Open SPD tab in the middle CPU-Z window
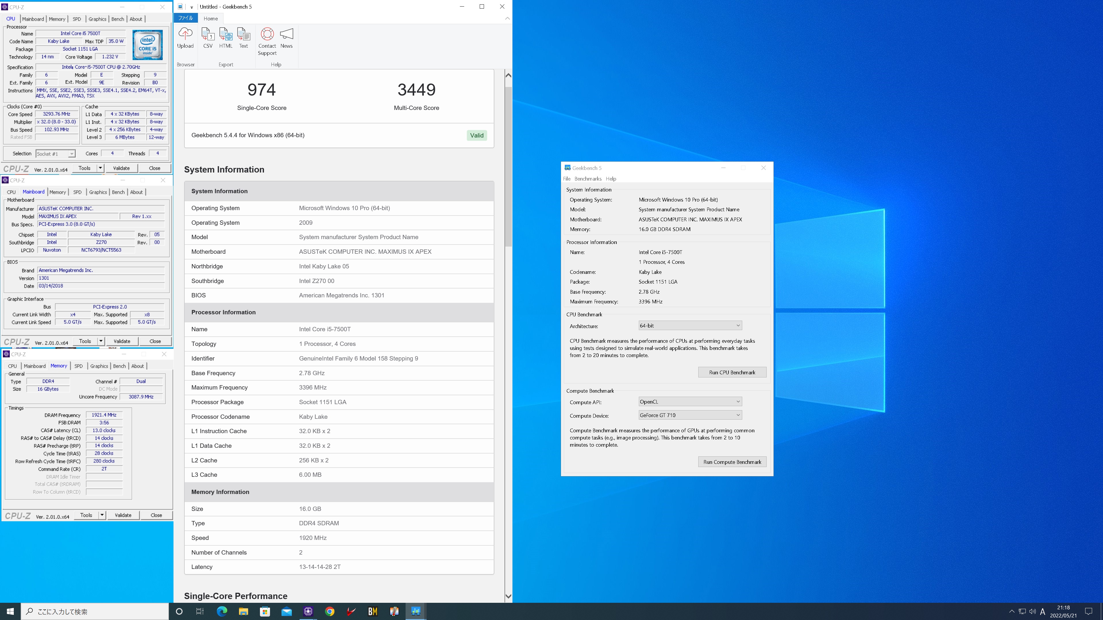Viewport: 1103px width, 620px height. click(x=77, y=192)
